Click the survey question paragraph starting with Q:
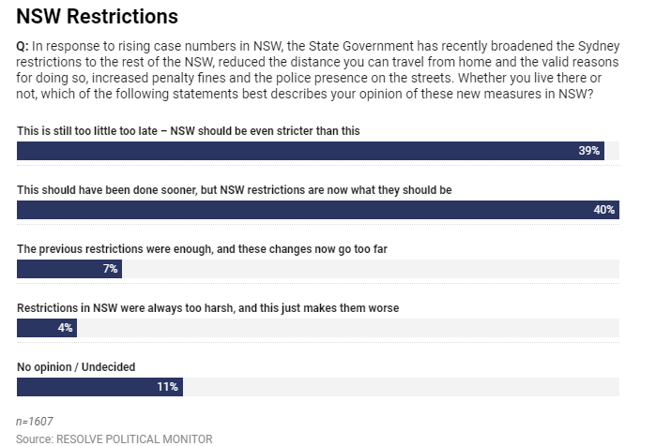The image size is (656, 446). 318,69
